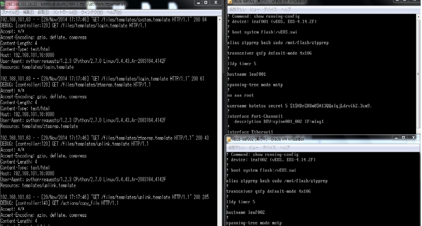Viewport: 422px width, 226px height.
Task: Open デバイス menu in the vEOS-leaf002 window
Action: pyautogui.click(x=269, y=147)
